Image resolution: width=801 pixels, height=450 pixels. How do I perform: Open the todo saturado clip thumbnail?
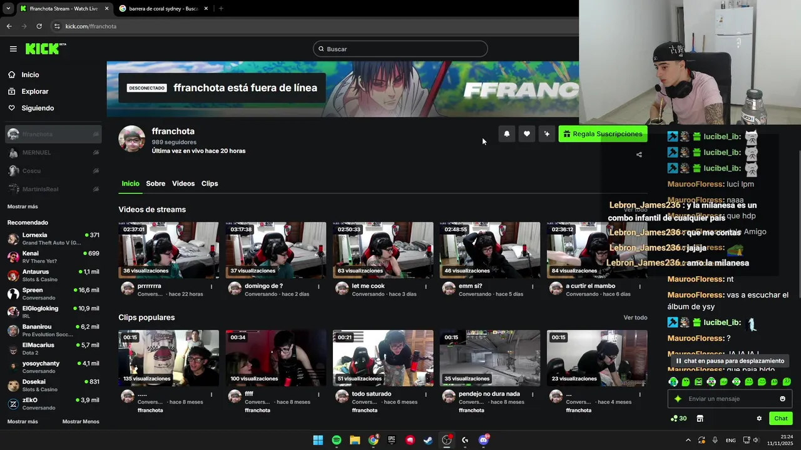383,358
